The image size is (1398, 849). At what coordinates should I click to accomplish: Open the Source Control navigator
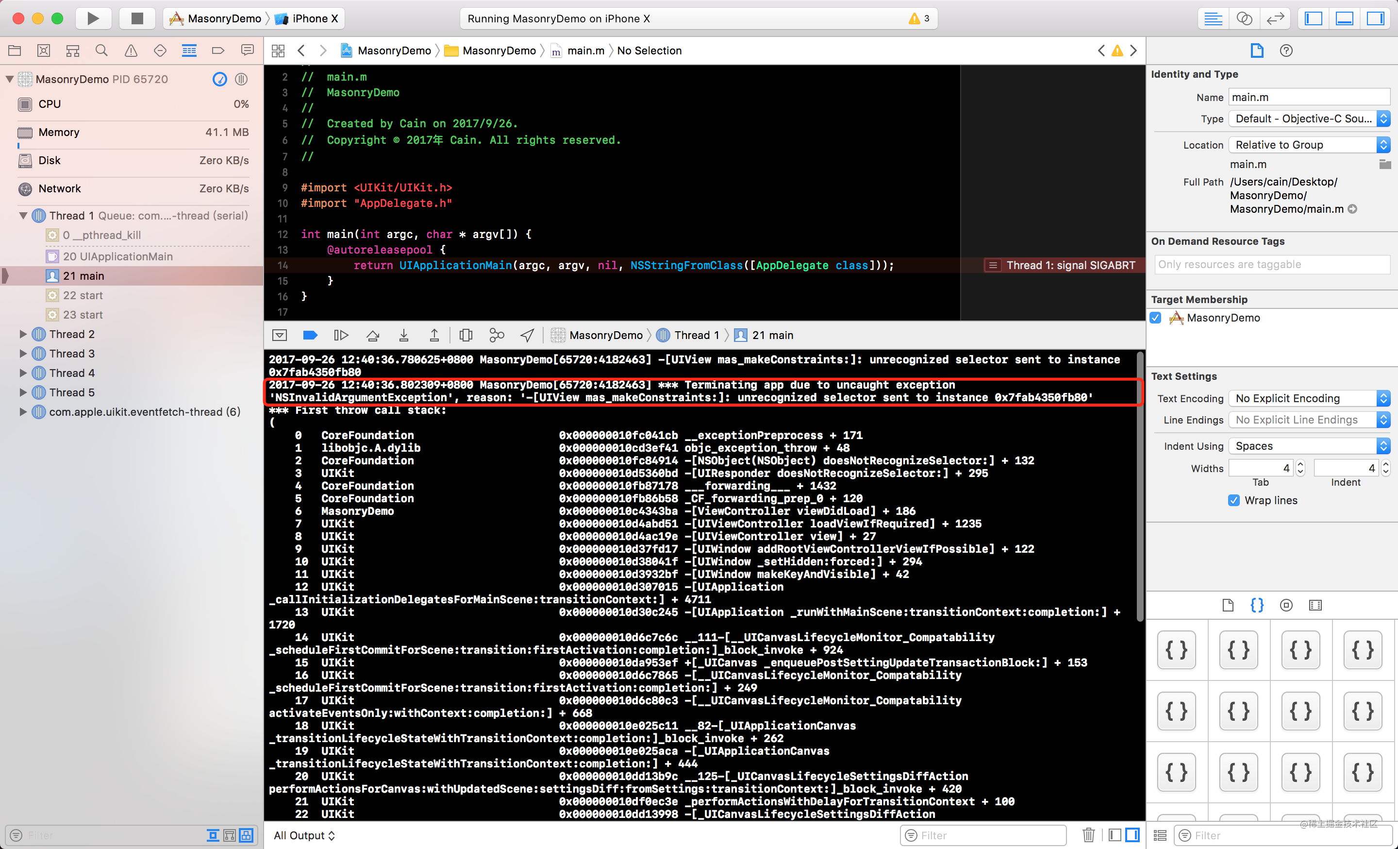pyautogui.click(x=44, y=51)
